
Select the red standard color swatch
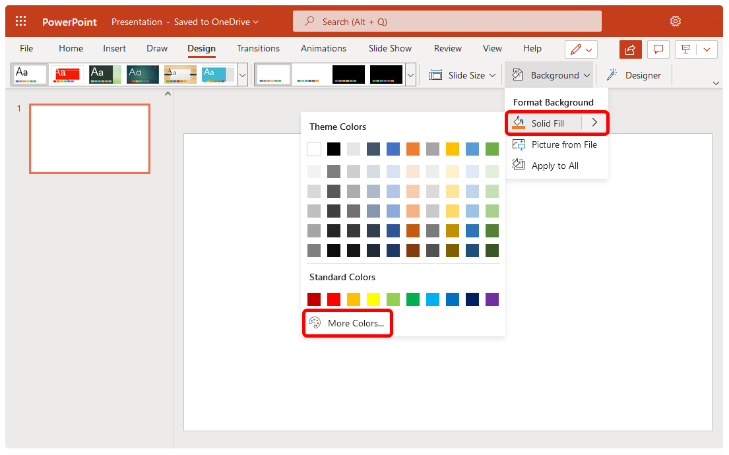[x=334, y=299]
